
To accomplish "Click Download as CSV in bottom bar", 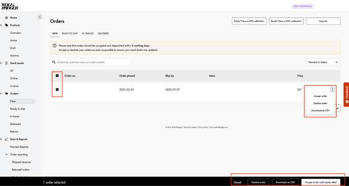I will pos(286,182).
